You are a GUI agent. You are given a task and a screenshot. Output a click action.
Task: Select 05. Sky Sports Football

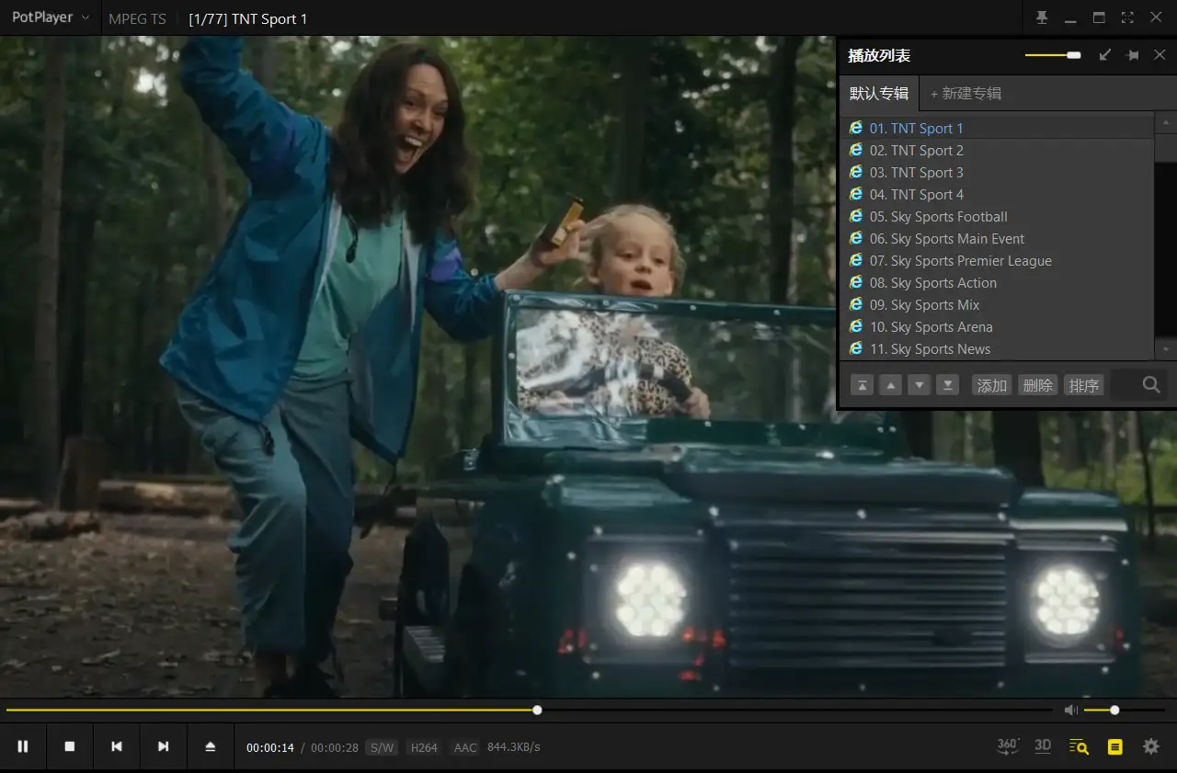[997, 217]
